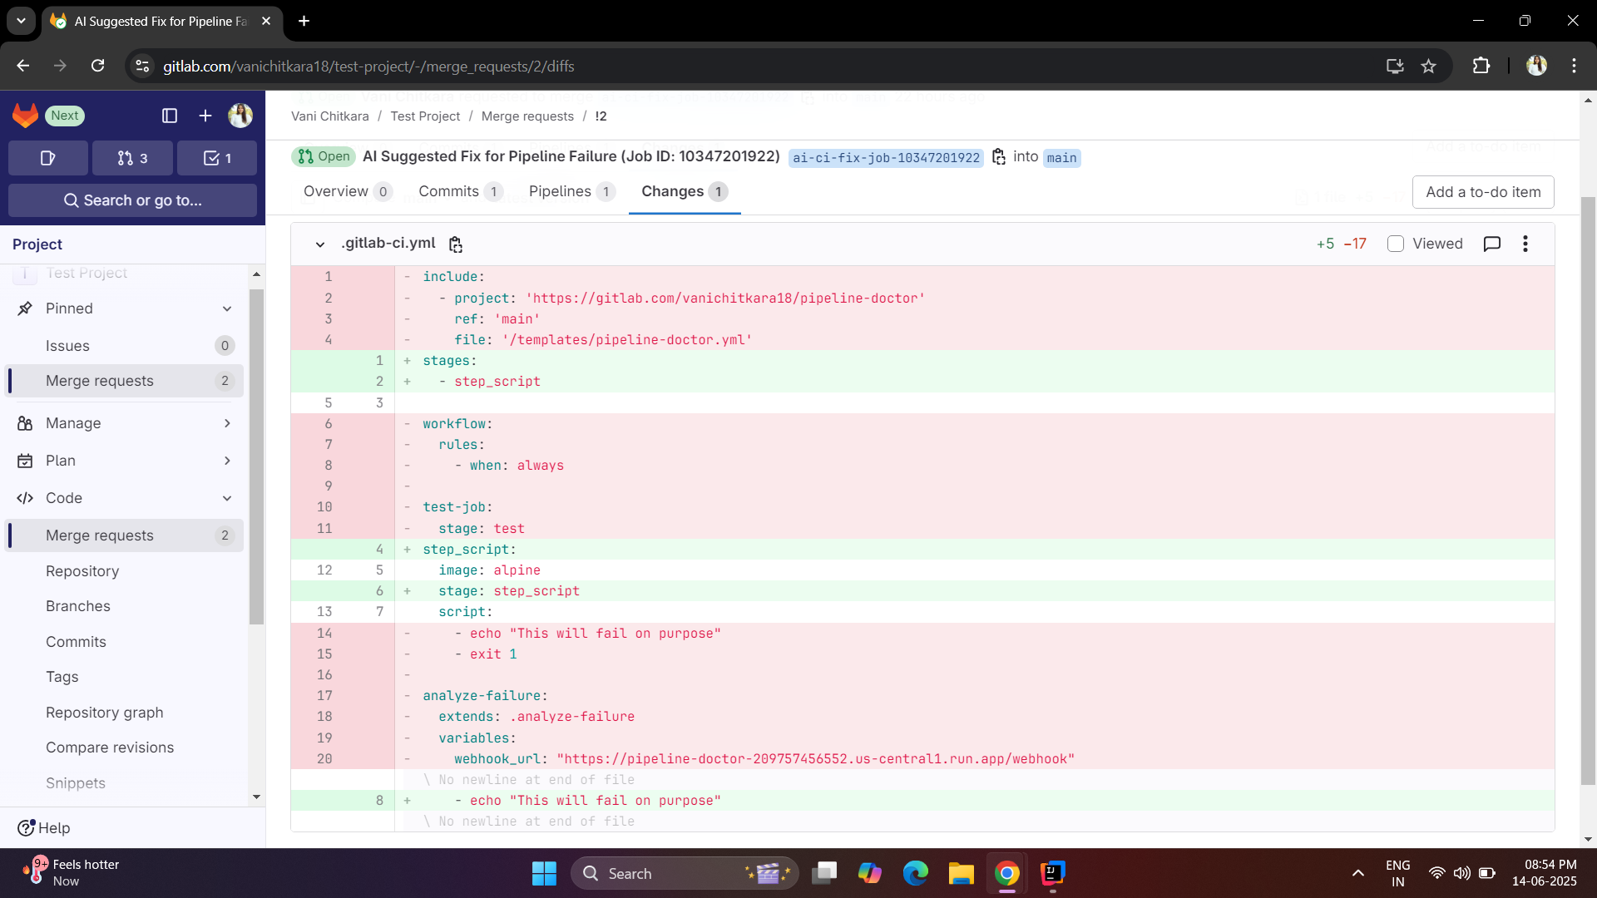Copy .gitlab-ci.yml file path icon

pos(456,244)
